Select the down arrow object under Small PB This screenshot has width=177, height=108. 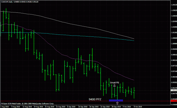(x=114, y=86)
